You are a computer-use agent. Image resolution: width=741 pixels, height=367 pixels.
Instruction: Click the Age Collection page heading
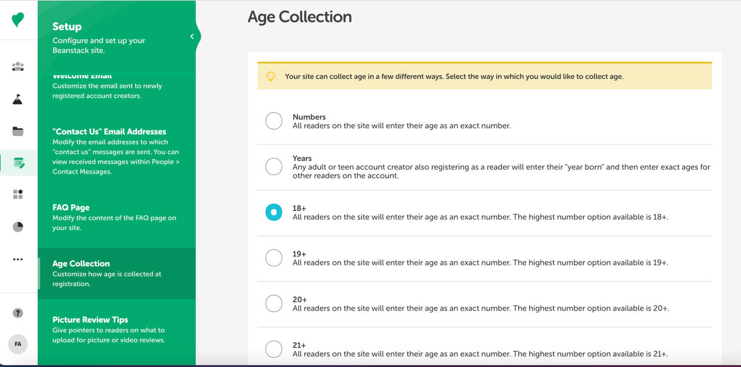pos(300,17)
